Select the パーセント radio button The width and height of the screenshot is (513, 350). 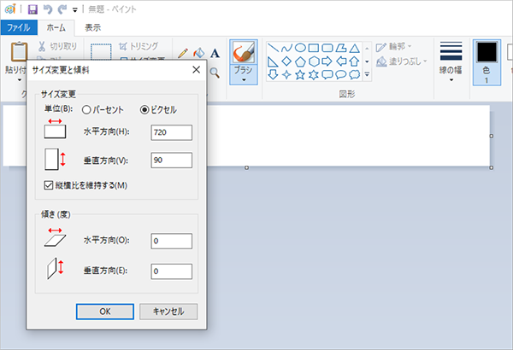(88, 109)
